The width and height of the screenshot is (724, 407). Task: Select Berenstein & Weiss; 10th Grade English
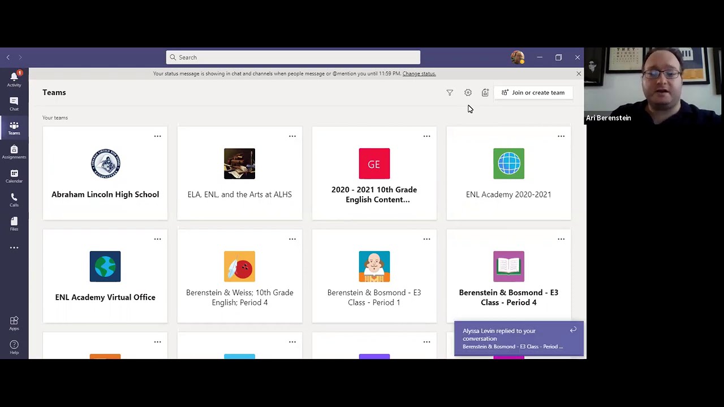(239, 297)
